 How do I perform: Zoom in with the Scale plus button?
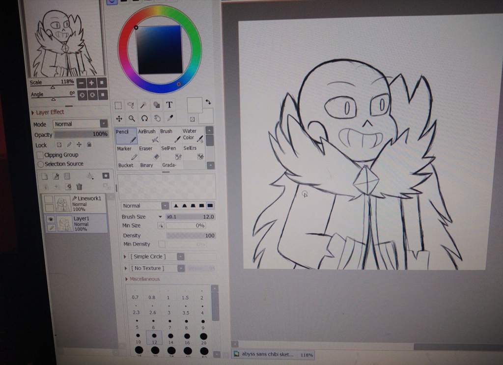point(91,83)
